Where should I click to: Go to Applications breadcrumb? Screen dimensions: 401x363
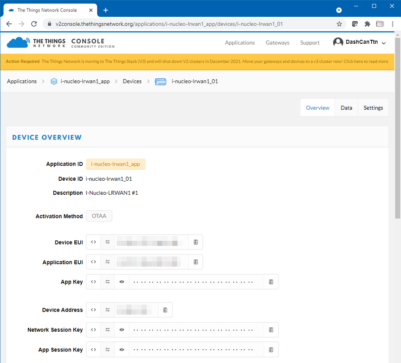[x=22, y=82]
